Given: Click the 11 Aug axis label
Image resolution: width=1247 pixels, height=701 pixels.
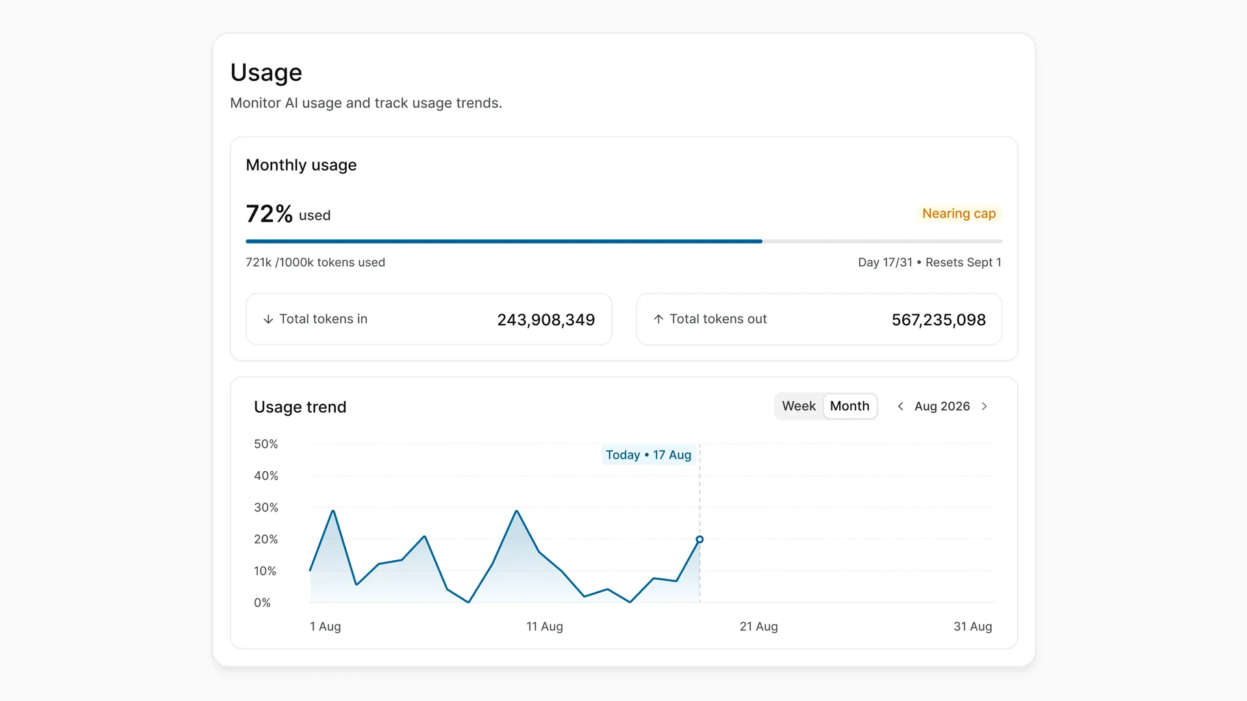Looking at the screenshot, I should click(x=544, y=626).
